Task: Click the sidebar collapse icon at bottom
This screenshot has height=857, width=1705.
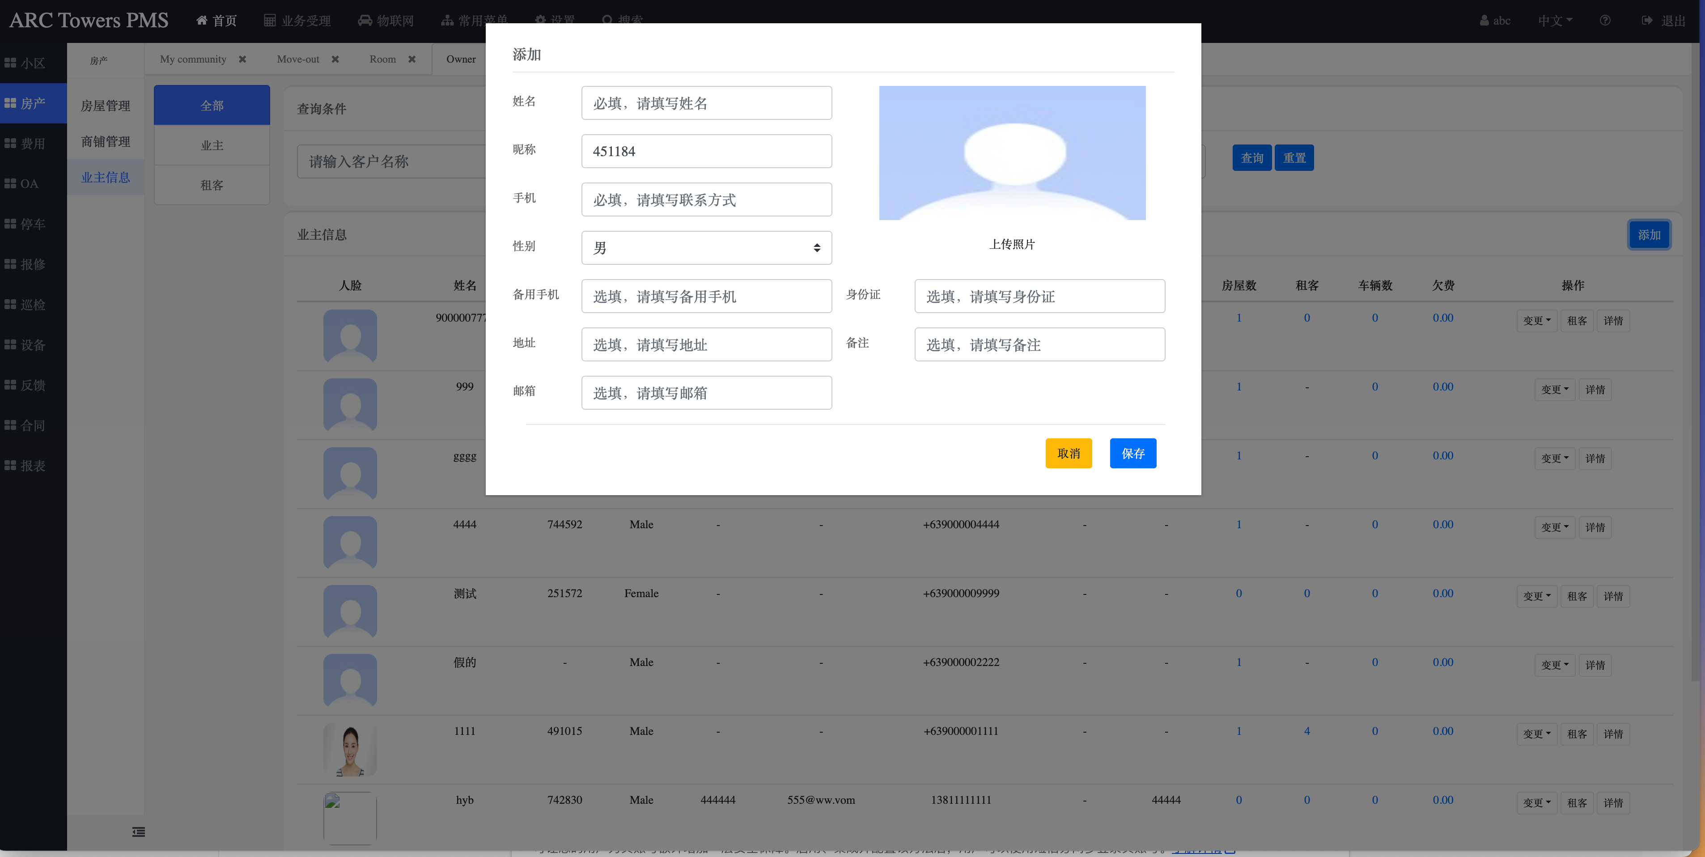Action: pos(138,832)
